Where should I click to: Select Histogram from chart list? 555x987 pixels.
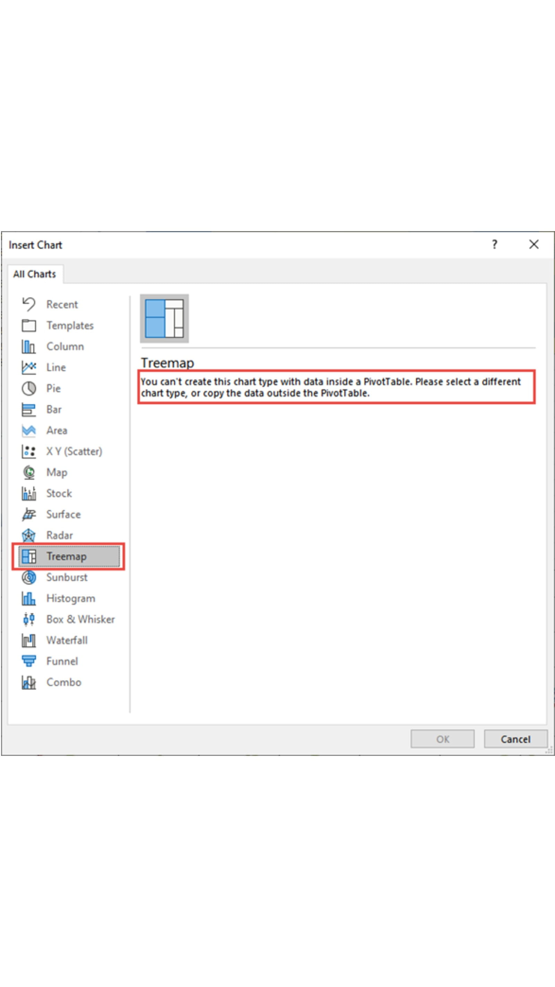[x=70, y=599]
